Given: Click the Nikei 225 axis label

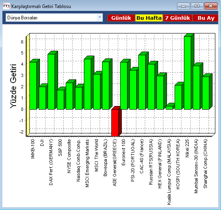Looking at the screenshot, I should [187, 148].
